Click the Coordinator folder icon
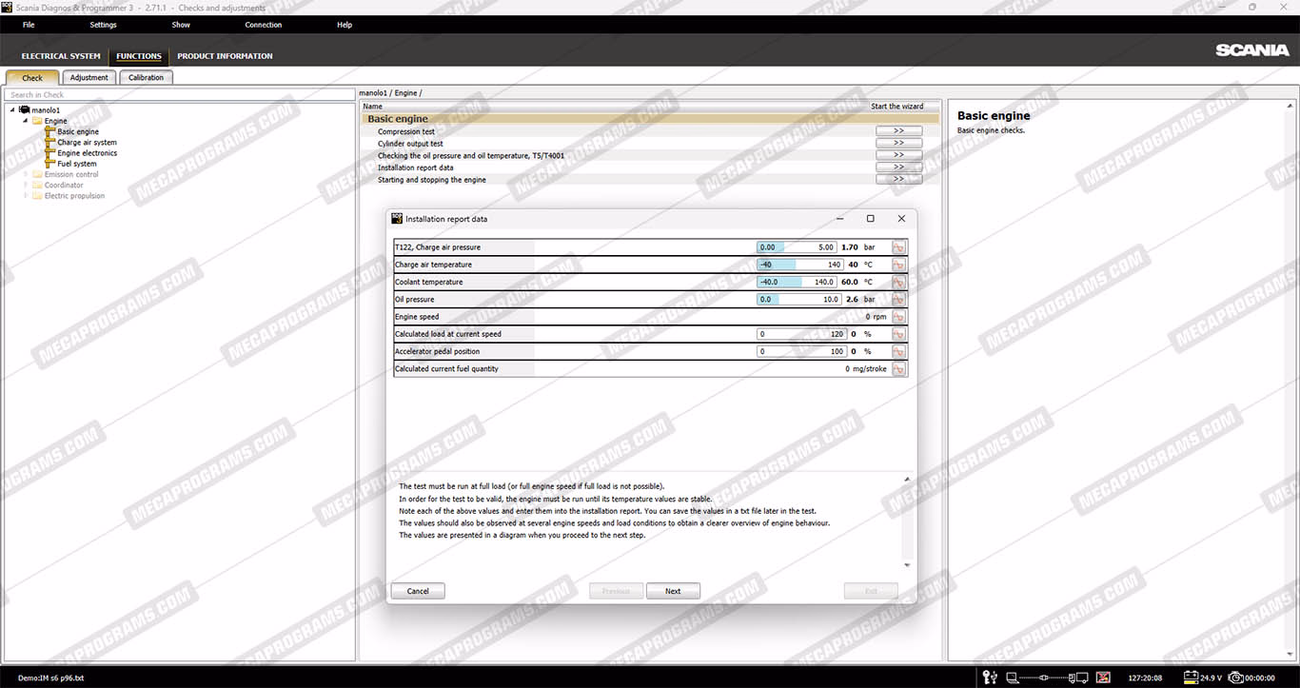Viewport: 1300px width, 688px height. [x=37, y=186]
